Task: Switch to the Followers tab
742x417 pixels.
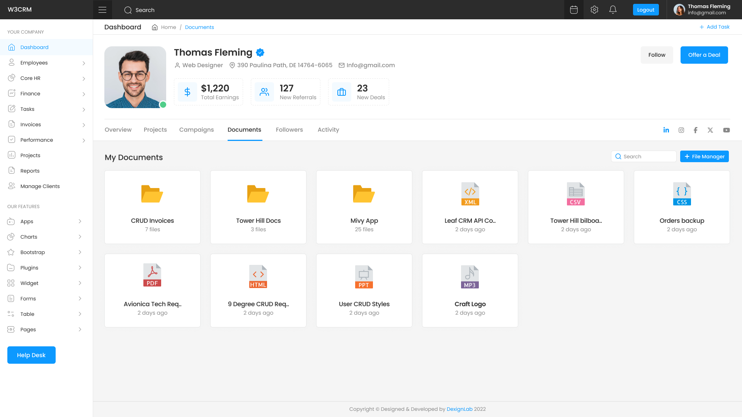Action: tap(289, 130)
